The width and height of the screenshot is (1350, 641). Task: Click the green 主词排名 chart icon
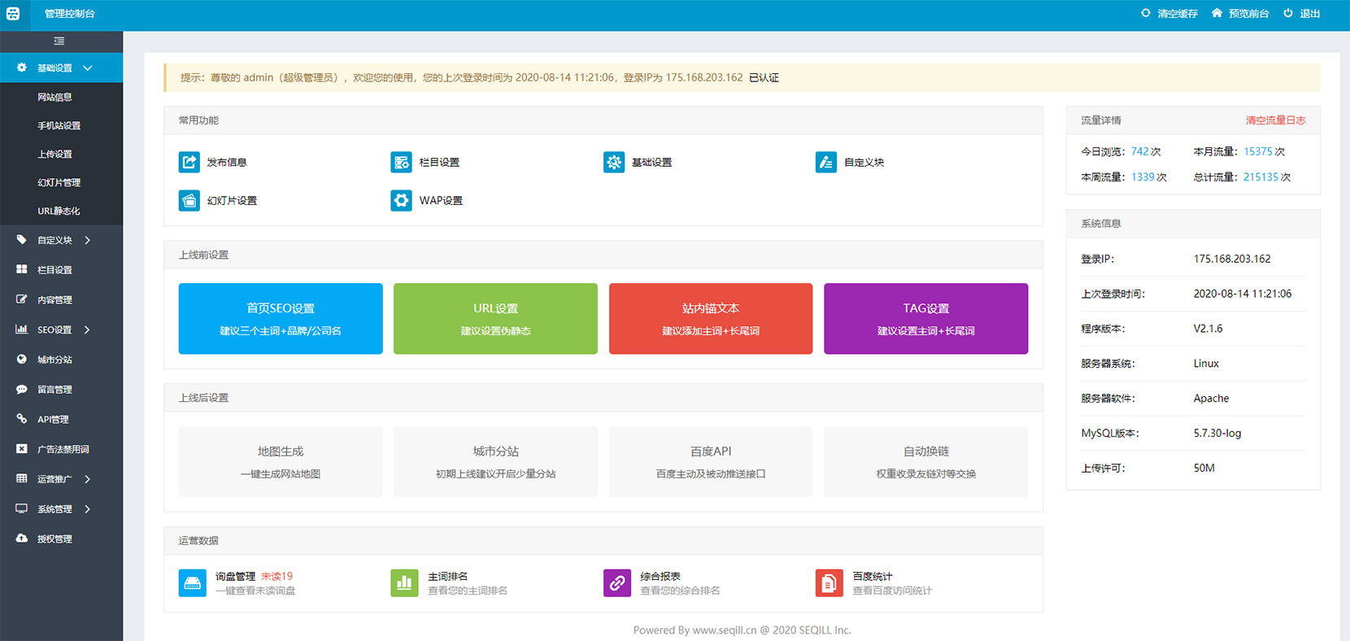tap(404, 582)
